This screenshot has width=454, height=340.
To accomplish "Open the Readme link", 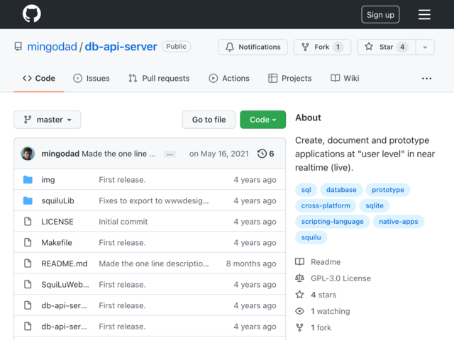I will click(x=326, y=262).
